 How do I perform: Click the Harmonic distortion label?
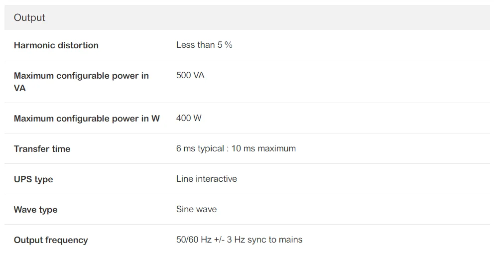coord(56,45)
